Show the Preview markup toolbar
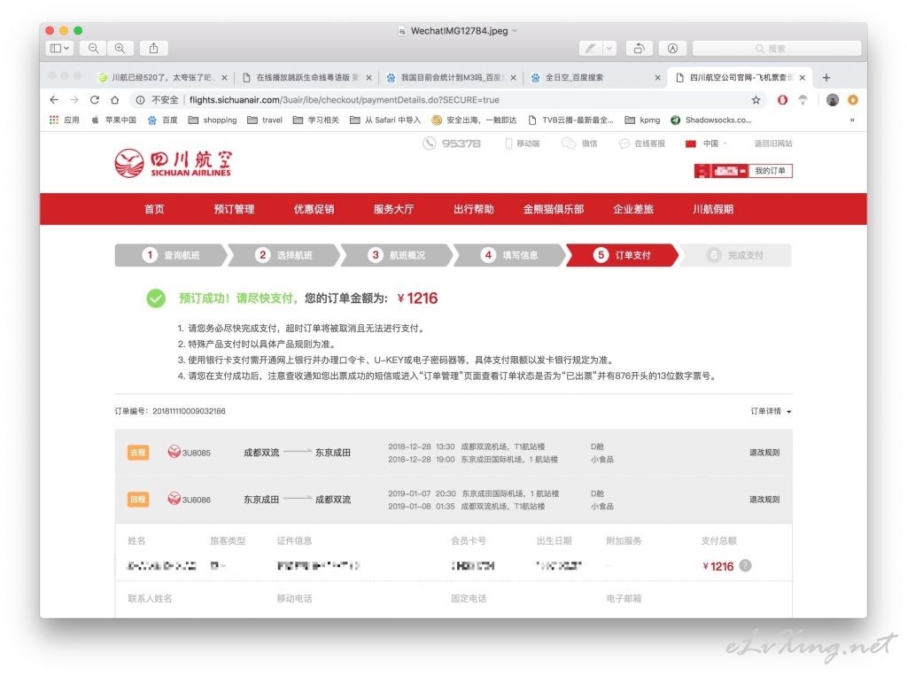Screen dimensions: 907x675 (x=672, y=49)
